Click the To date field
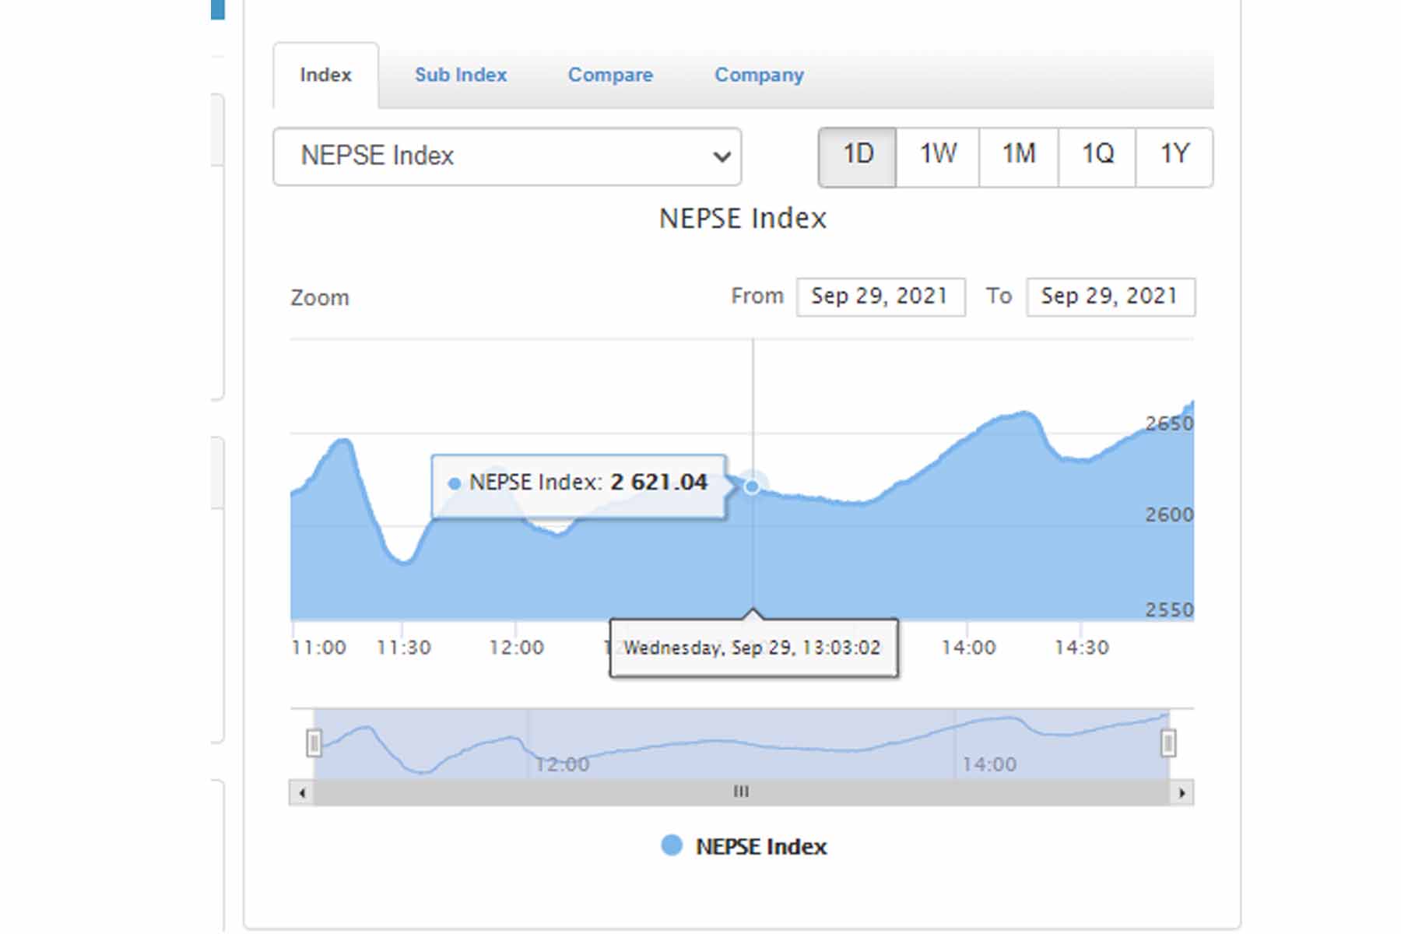Image resolution: width=1401 pixels, height=934 pixels. (x=1110, y=297)
